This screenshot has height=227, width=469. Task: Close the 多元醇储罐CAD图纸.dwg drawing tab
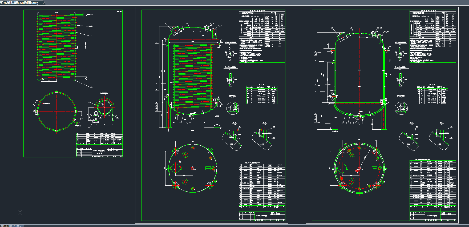[44, 3]
